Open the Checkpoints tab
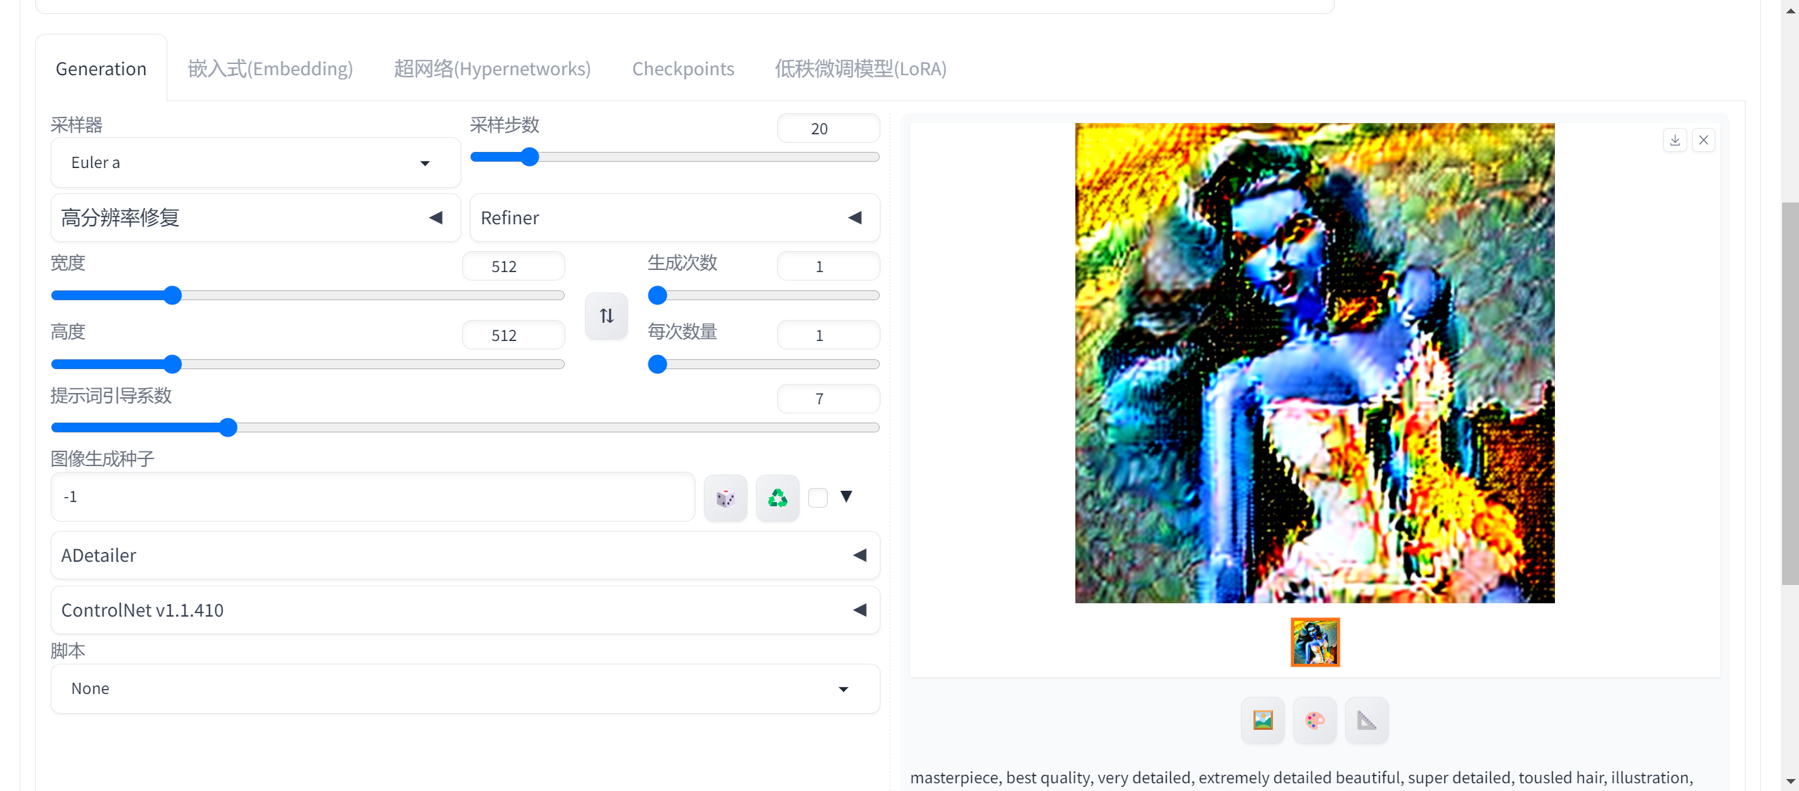Viewport: 1799px width, 791px height. point(683,69)
